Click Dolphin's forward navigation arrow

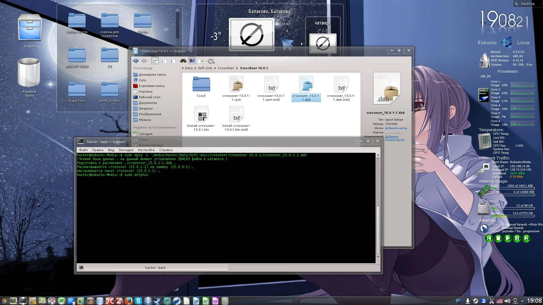pyautogui.click(x=144, y=61)
